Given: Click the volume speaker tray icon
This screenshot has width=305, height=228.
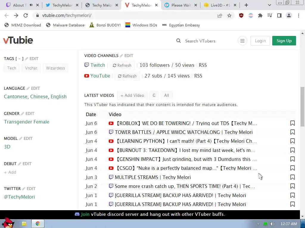Looking at the screenshot, I should click(x=273, y=224).
